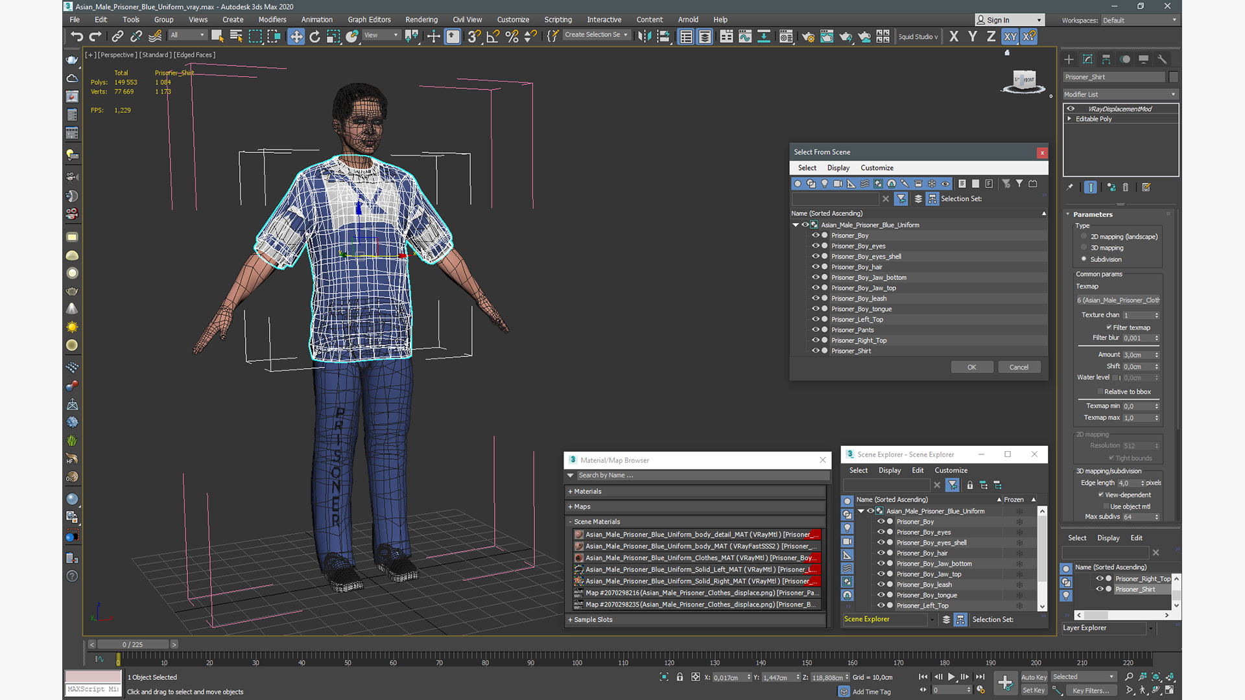Click the Scene Explorer vertical scrollbar

tap(1042, 559)
